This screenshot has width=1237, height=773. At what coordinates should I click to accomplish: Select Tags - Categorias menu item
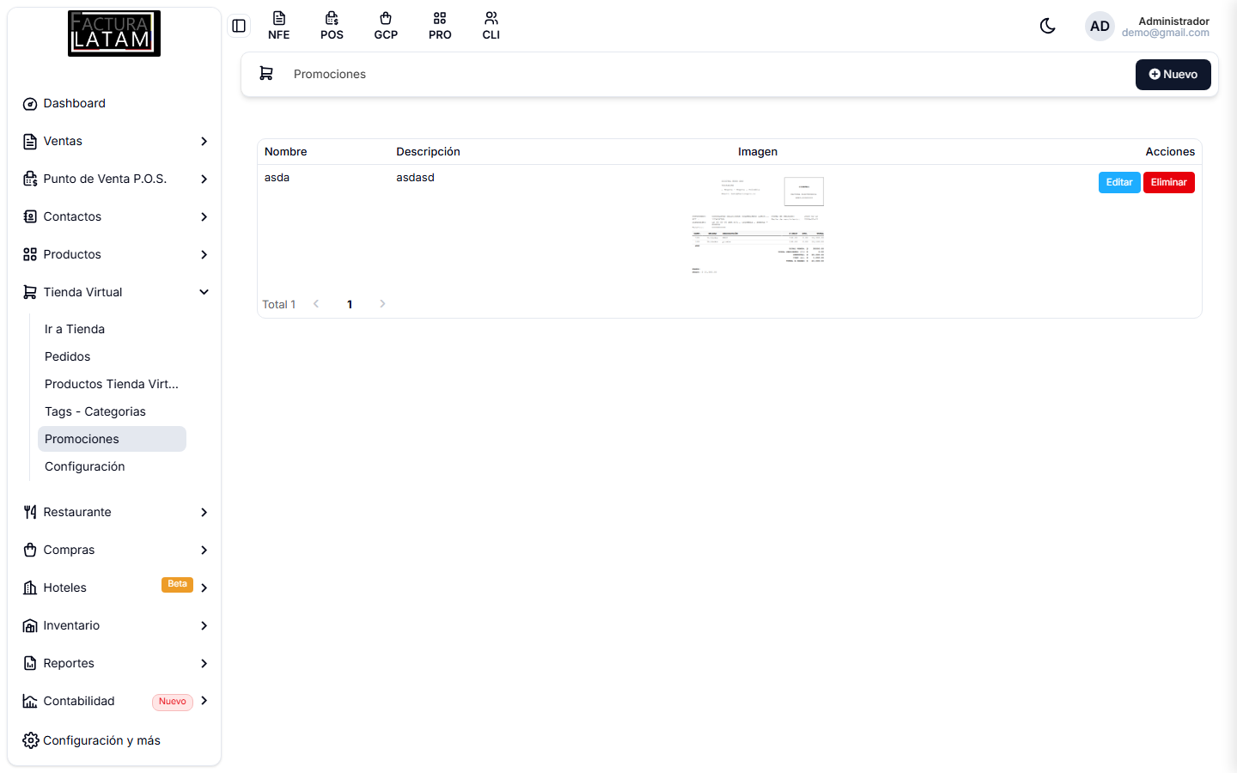tap(95, 411)
